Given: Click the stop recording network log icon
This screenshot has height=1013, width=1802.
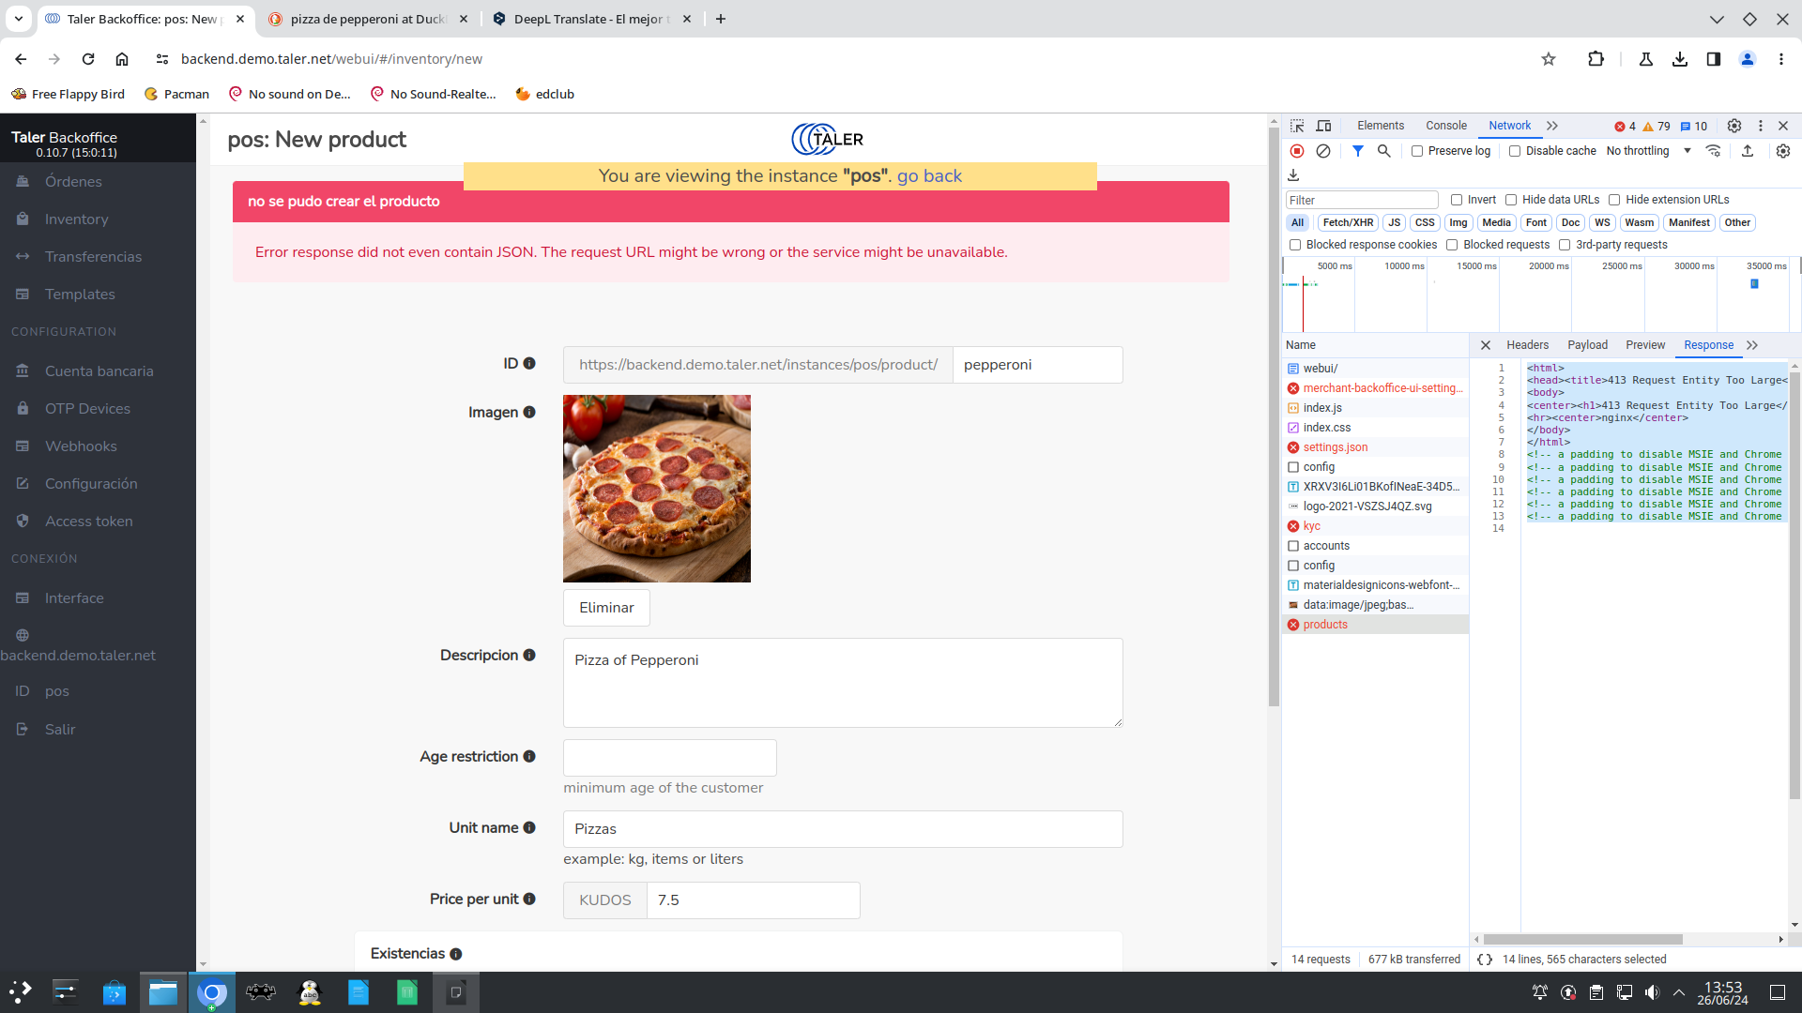Looking at the screenshot, I should pos(1297,151).
